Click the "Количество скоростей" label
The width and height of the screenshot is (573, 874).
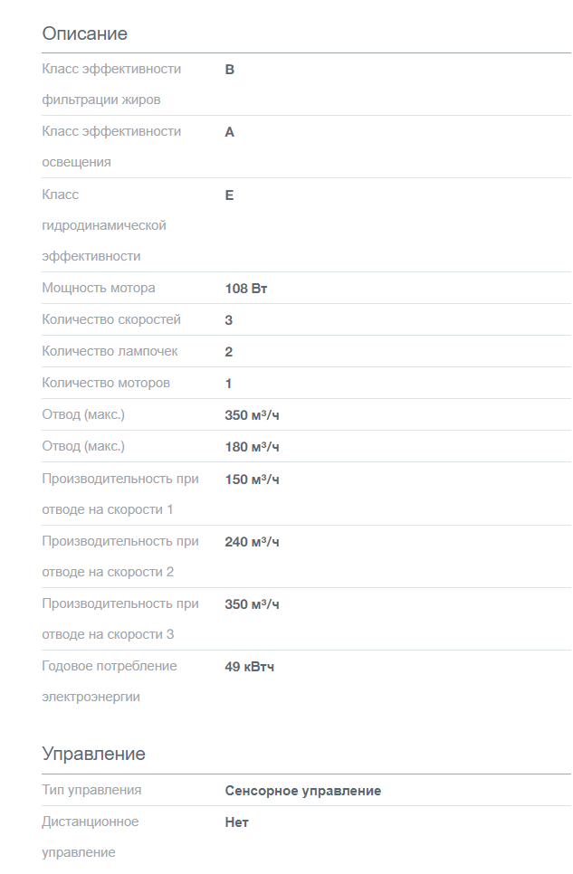click(111, 320)
